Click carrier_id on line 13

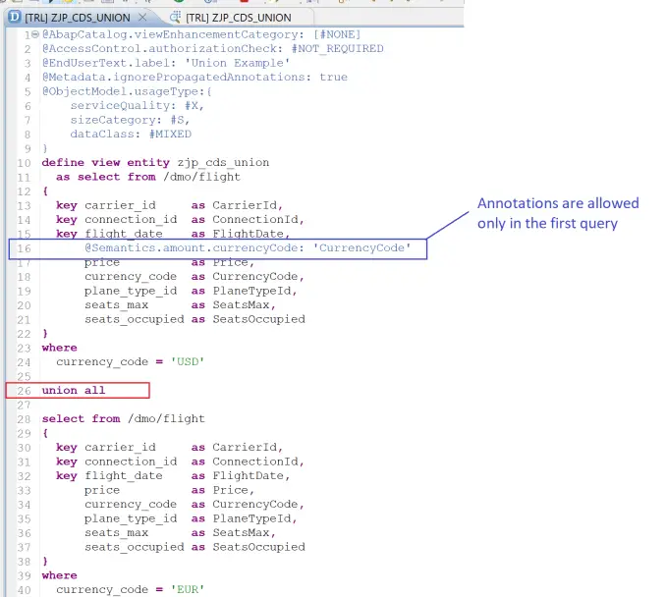pyautogui.click(x=120, y=205)
